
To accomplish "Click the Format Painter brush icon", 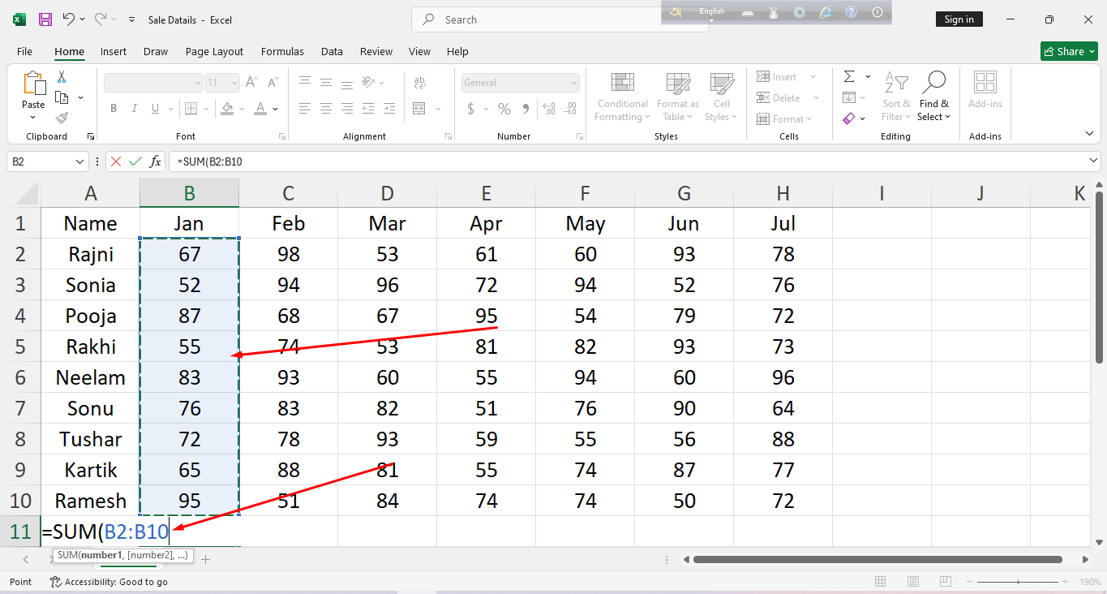I will (62, 118).
